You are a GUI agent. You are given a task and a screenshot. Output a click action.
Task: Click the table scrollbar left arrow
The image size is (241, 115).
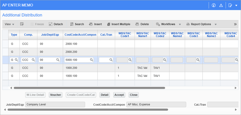pos(11,88)
